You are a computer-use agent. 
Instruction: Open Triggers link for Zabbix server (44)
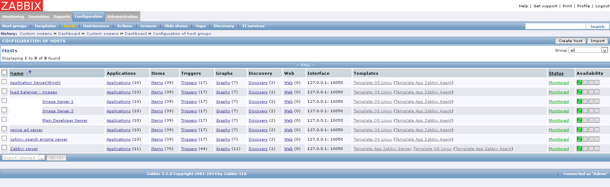189,149
